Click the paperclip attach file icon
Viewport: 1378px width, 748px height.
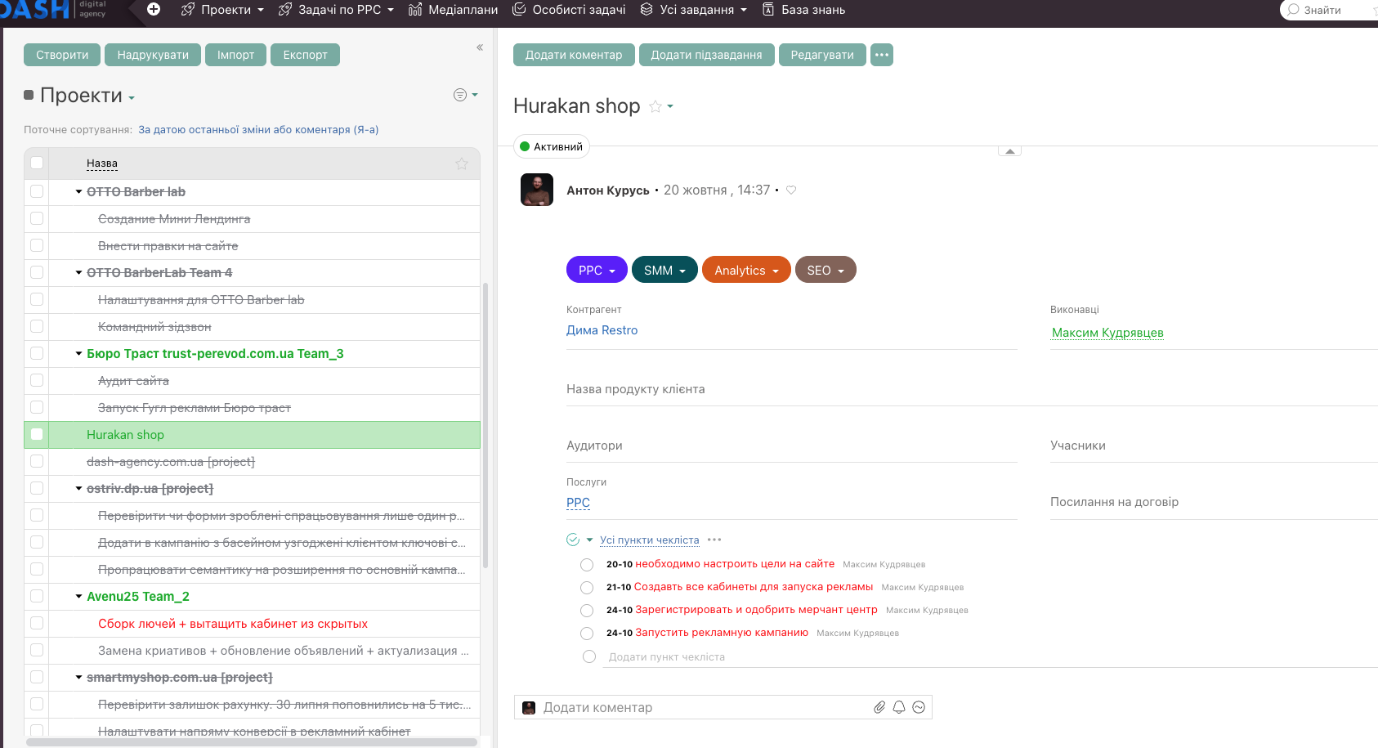pos(879,707)
